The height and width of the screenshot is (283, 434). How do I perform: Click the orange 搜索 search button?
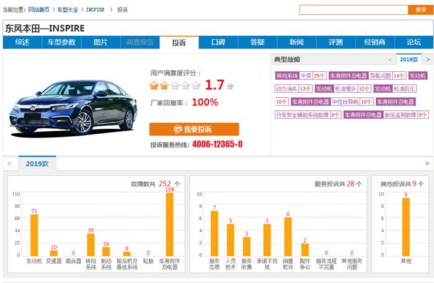[x=421, y=10]
